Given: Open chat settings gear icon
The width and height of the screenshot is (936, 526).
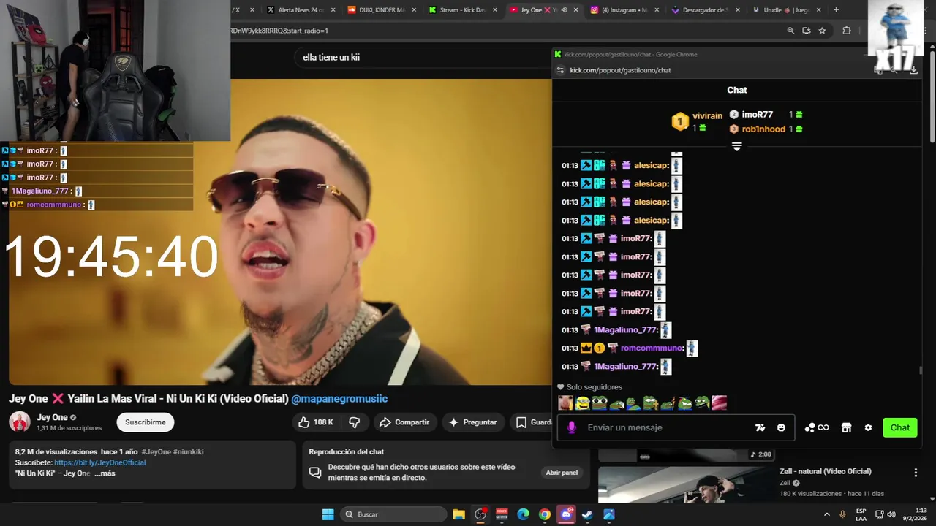Looking at the screenshot, I should click(x=868, y=427).
